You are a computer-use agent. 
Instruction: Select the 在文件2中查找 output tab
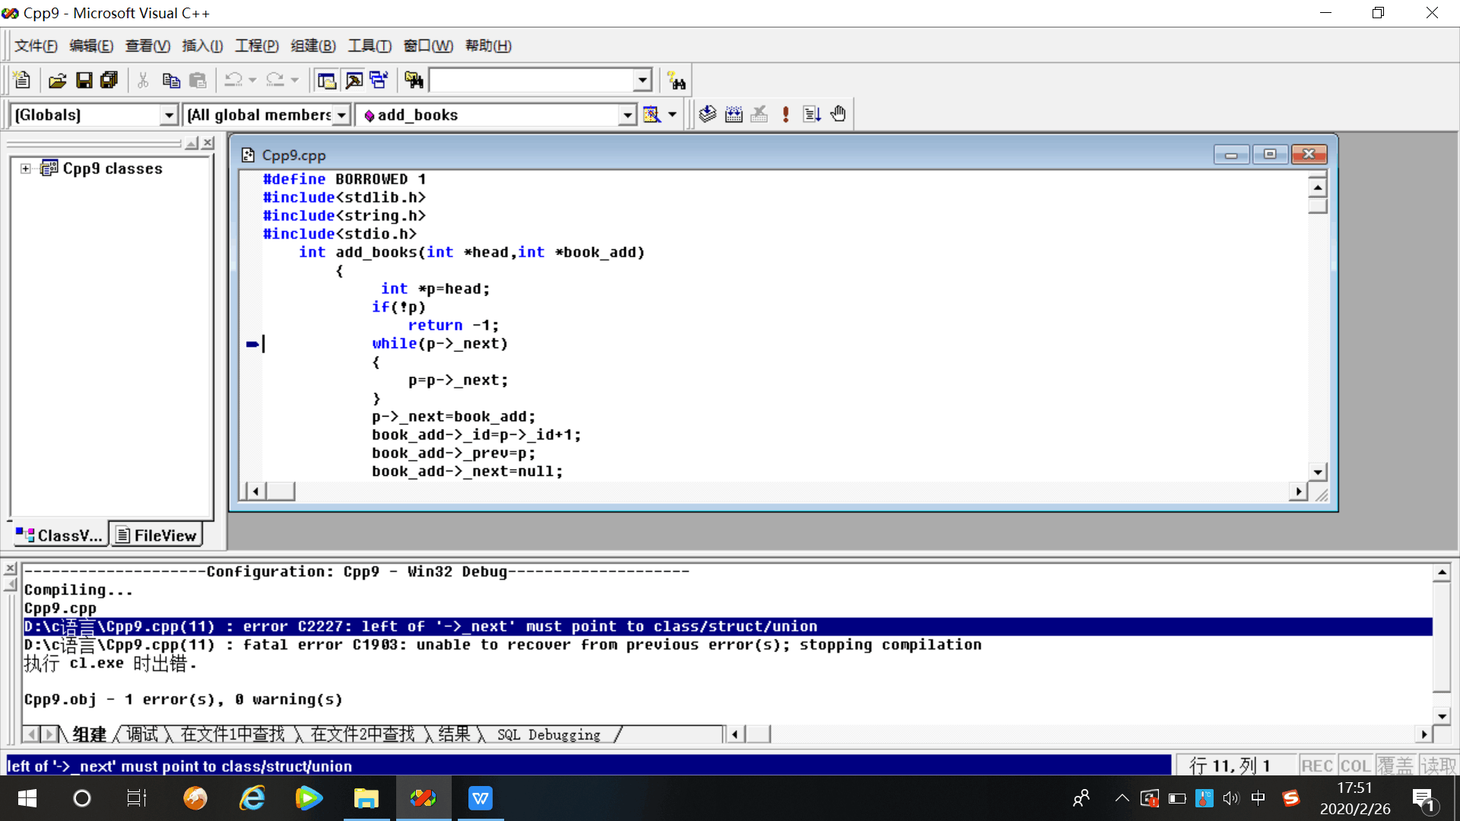click(x=362, y=734)
